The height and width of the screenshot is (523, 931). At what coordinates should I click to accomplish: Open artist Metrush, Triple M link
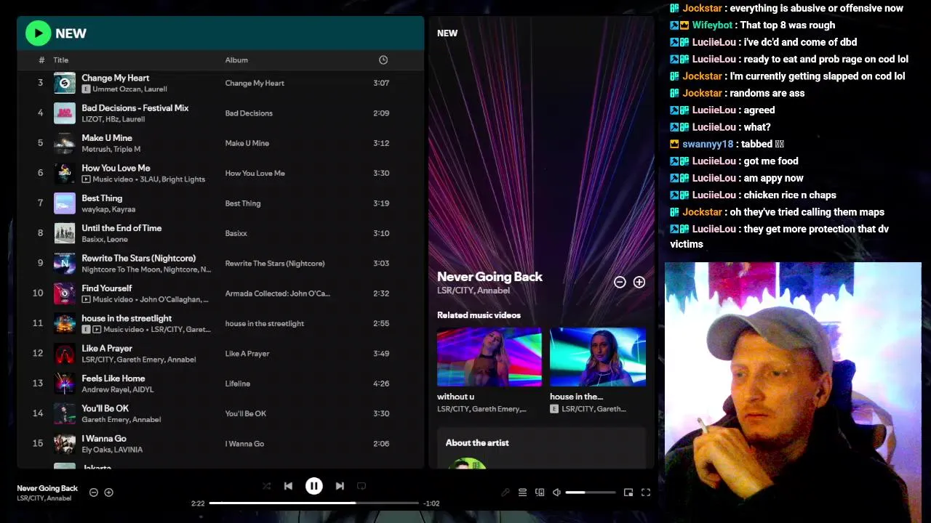pos(111,149)
